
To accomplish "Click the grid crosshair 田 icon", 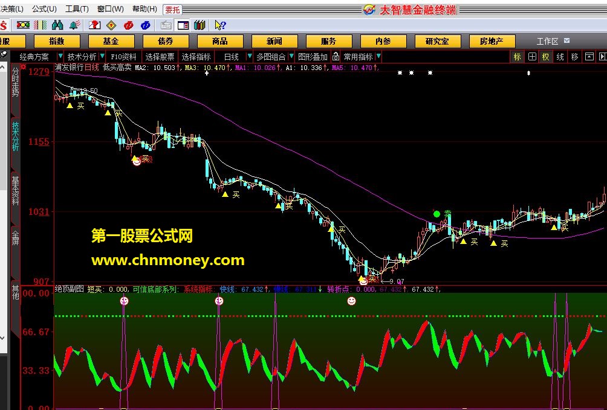I will tap(532, 57).
